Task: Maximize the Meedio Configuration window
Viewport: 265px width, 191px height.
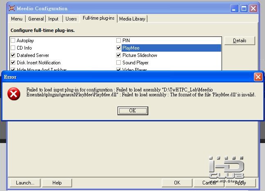Action: click(x=244, y=8)
